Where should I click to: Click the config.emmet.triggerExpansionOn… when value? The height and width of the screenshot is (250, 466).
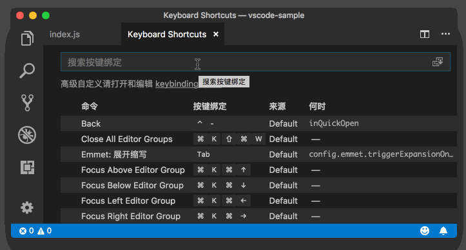pos(382,154)
